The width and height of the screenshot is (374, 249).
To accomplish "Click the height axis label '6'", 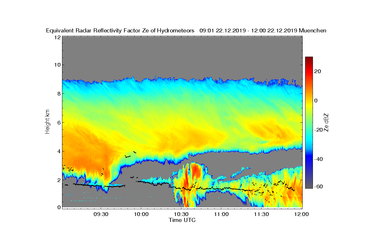I will point(58,122).
